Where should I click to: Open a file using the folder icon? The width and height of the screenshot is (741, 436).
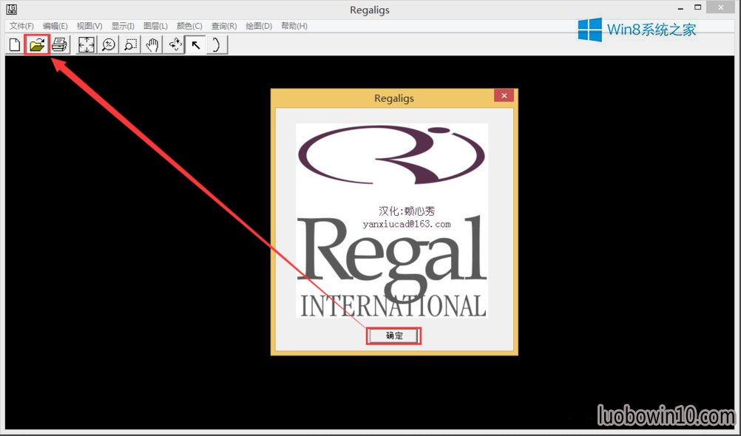(x=37, y=45)
